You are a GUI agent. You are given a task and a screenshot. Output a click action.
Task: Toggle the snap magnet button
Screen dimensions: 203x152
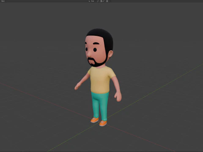(x=101, y=1)
